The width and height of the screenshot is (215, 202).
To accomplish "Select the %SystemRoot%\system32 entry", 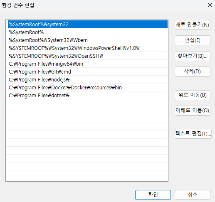I will point(88,24).
